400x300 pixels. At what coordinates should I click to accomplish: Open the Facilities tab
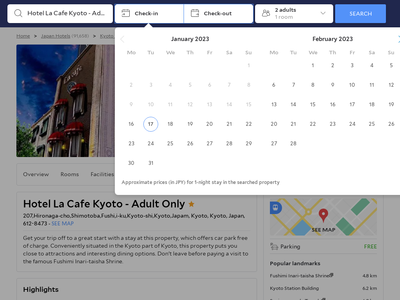102,174
